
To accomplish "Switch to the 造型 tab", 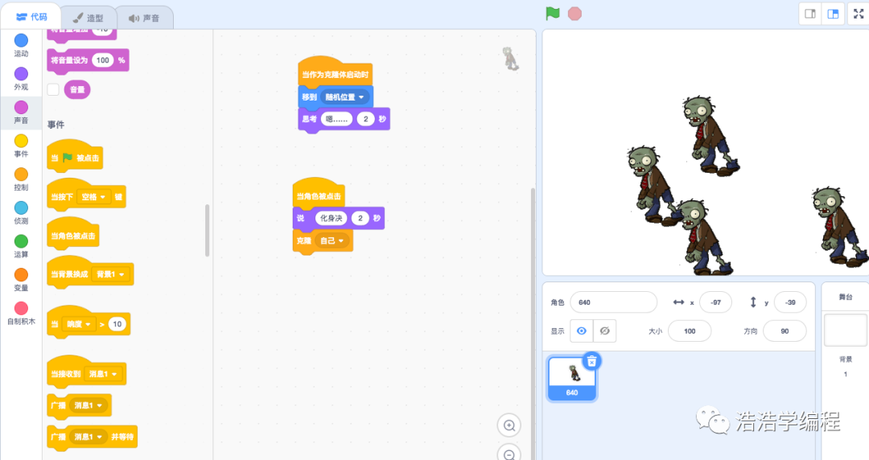I will coord(89,18).
